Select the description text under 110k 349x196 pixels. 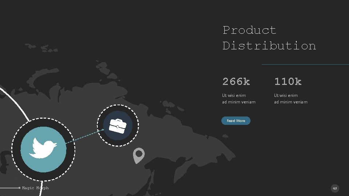click(291, 99)
